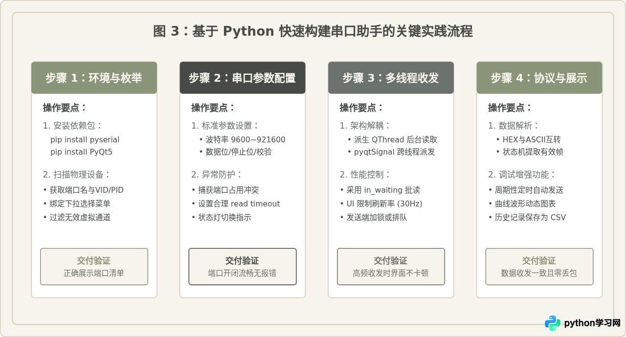Click bullet '周期性定时自动发送'
This screenshot has width=626, height=337.
(526, 190)
